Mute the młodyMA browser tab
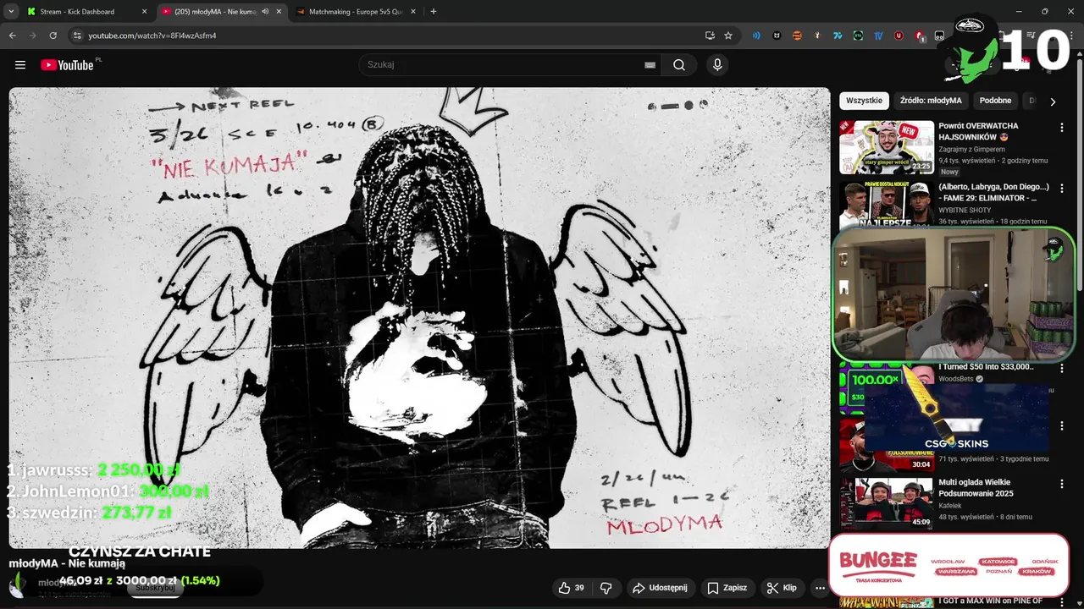This screenshot has height=609, width=1084. pyautogui.click(x=265, y=12)
